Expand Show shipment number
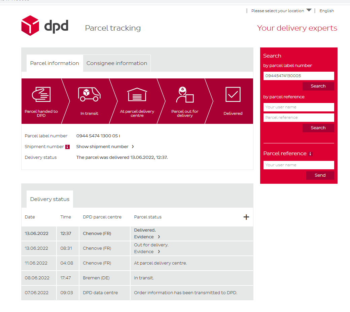This screenshot has width=350, height=312. (105, 147)
